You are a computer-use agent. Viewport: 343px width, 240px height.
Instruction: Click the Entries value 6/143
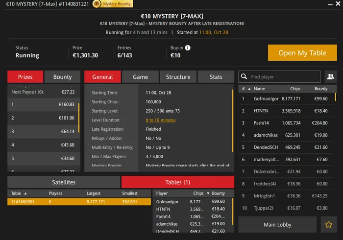point(124,55)
